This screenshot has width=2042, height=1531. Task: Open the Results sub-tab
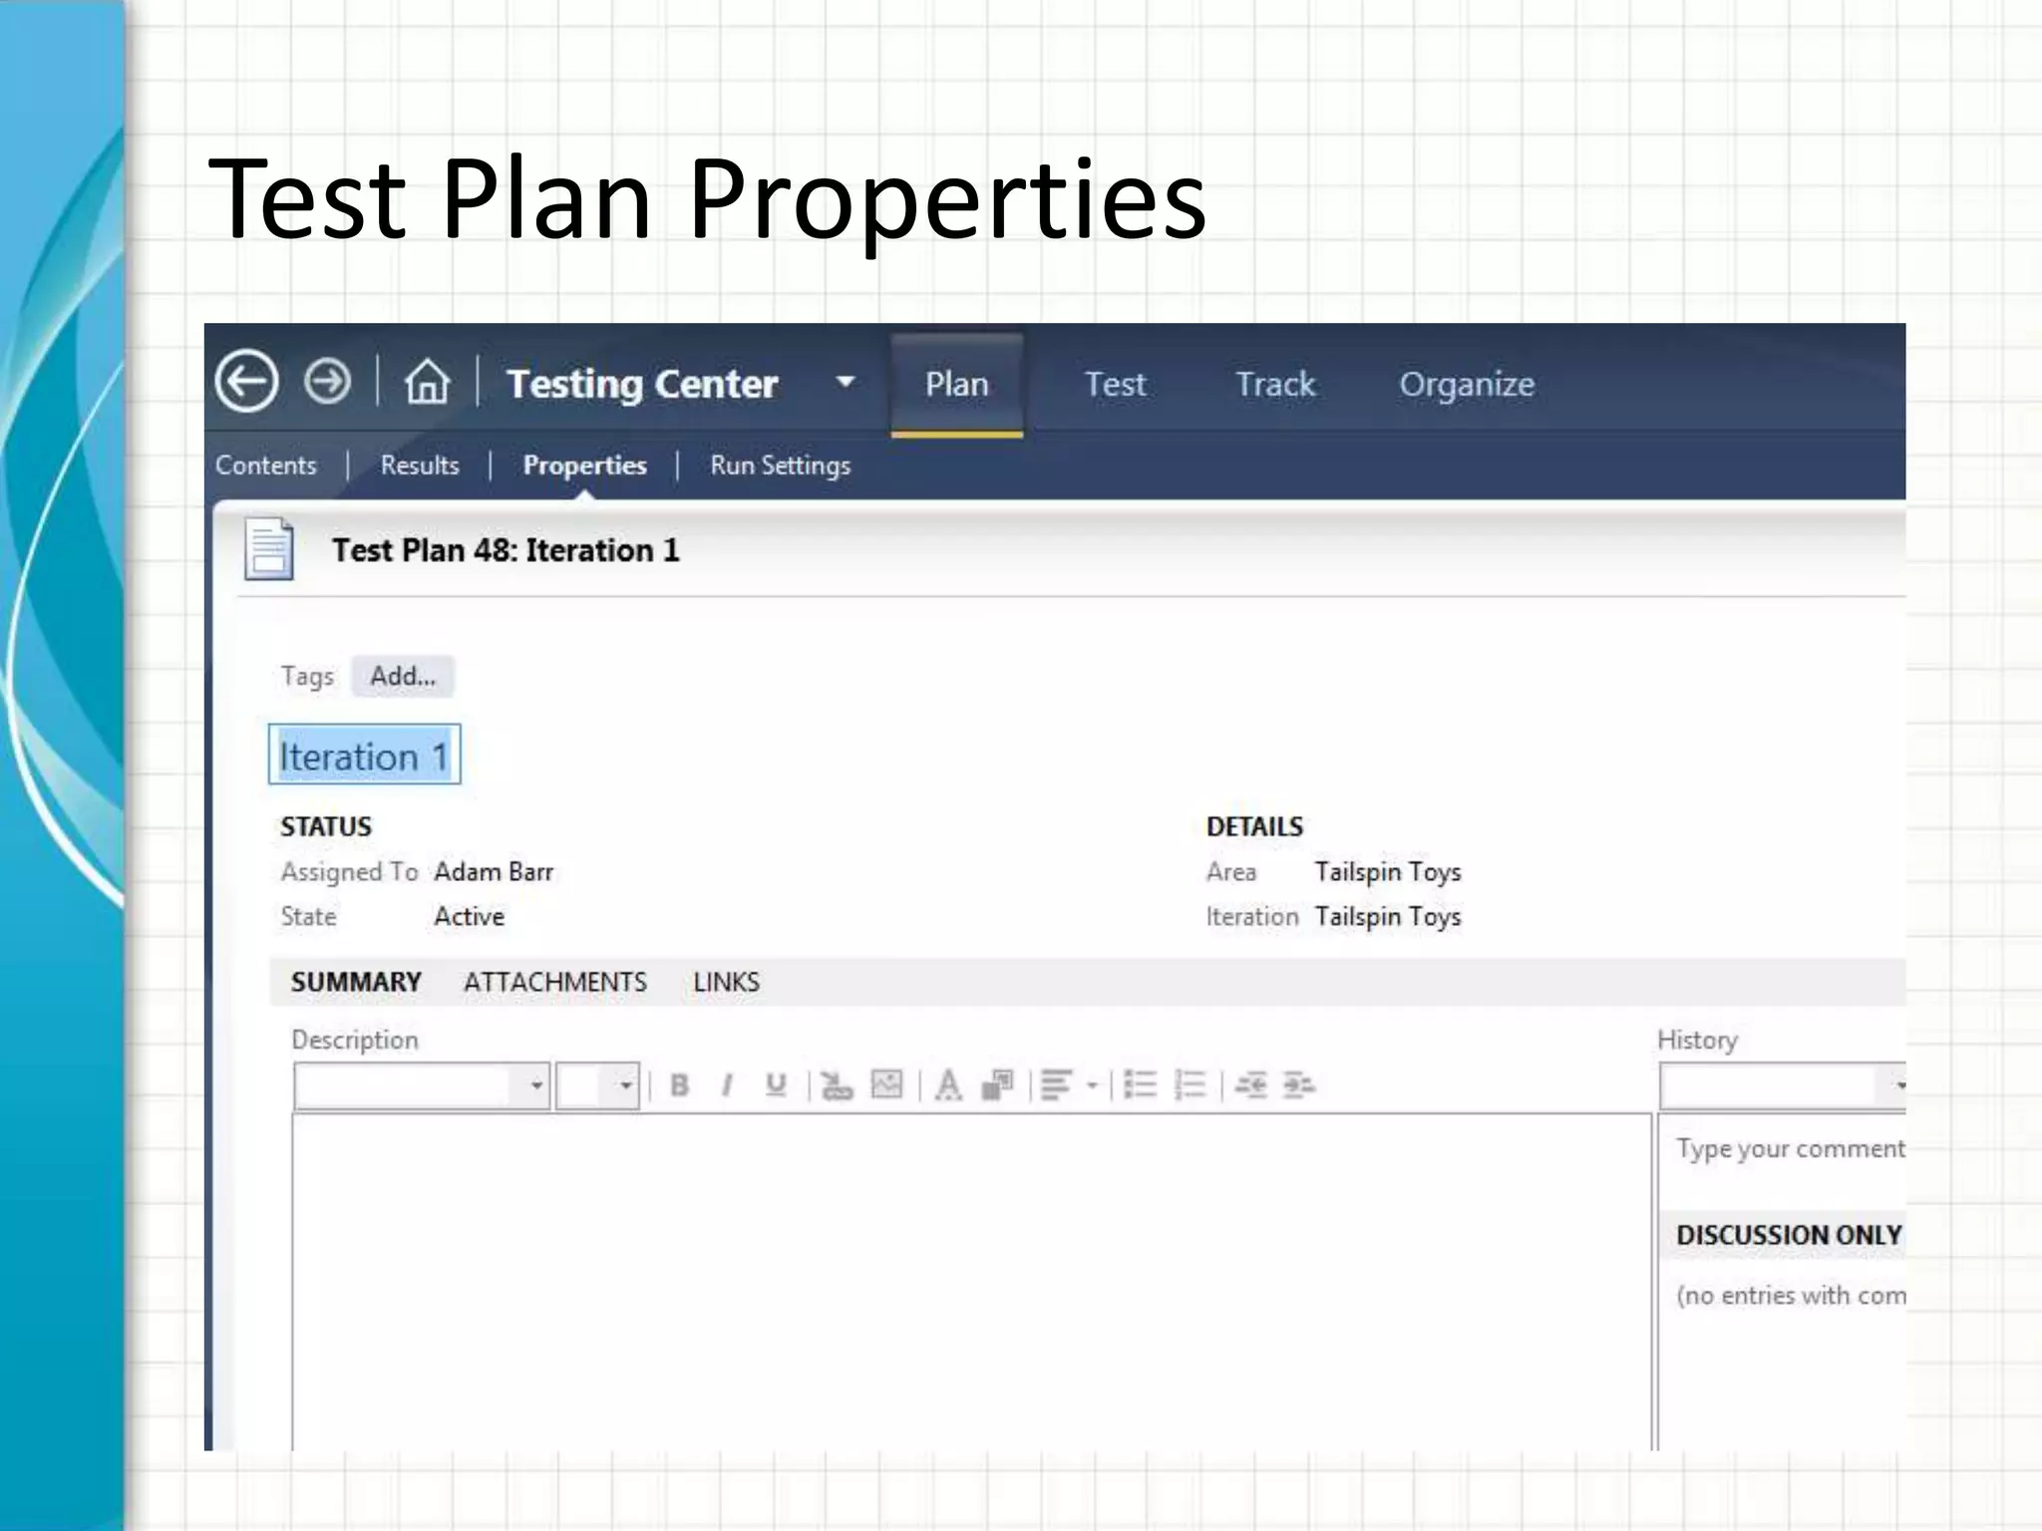tap(420, 465)
